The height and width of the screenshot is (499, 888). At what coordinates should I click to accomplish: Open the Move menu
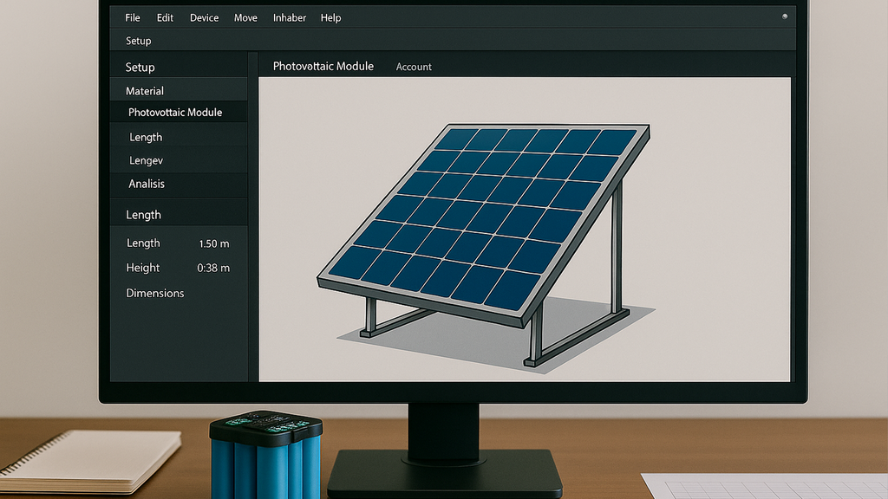pyautogui.click(x=245, y=17)
